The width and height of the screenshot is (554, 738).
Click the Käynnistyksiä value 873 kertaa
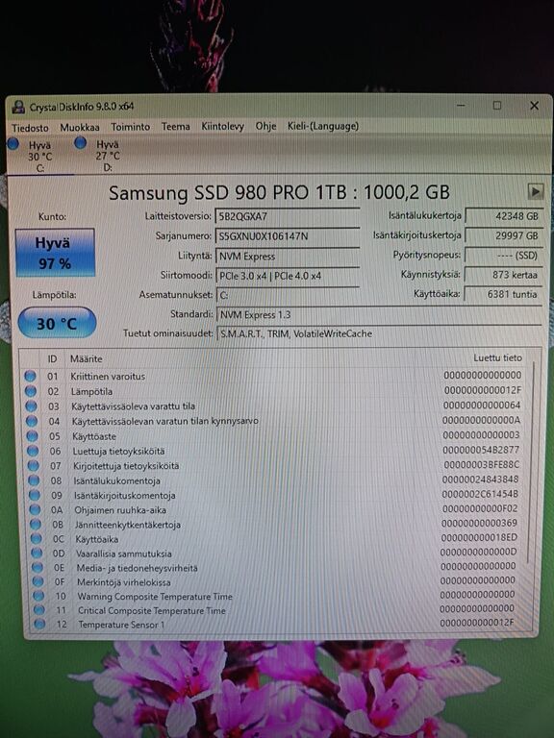(x=504, y=275)
